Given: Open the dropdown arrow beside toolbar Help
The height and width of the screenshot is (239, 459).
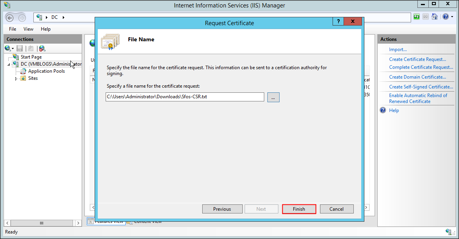Looking at the screenshot, I should (x=451, y=17).
